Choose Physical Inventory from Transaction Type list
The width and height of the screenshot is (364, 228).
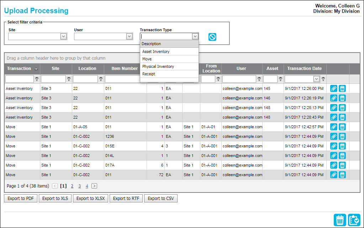(169, 66)
